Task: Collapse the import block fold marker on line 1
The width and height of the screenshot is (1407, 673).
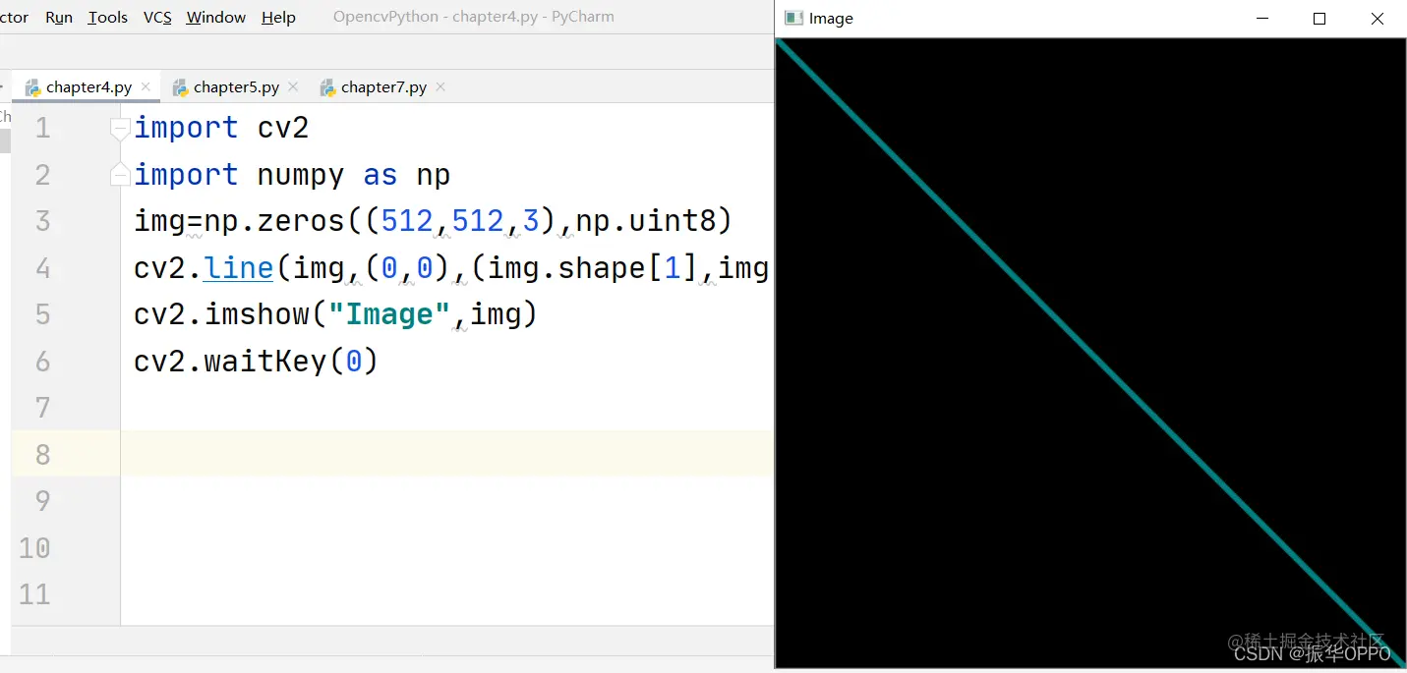Action: (x=120, y=129)
